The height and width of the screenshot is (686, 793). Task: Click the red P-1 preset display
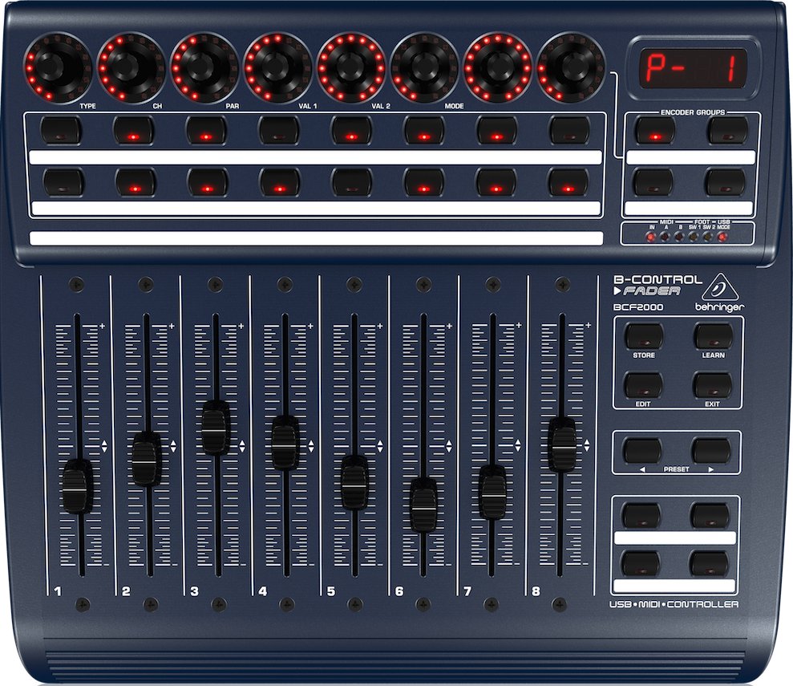click(x=694, y=68)
